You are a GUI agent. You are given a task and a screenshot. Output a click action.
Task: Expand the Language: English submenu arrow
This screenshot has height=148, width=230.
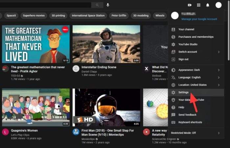tap(219, 78)
